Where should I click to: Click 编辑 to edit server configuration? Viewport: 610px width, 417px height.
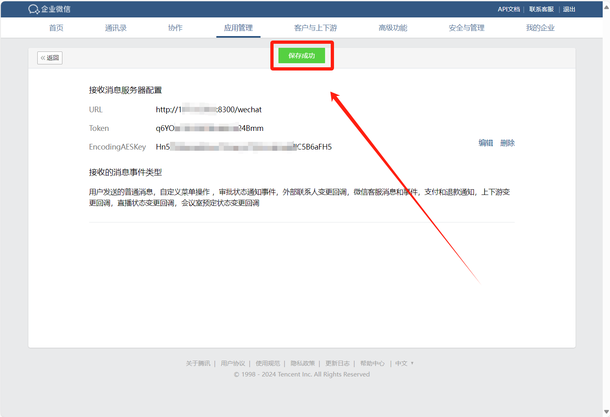tap(486, 143)
